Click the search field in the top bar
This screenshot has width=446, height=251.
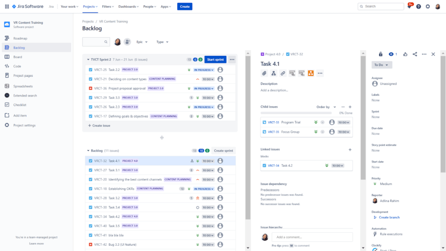click(x=381, y=6)
